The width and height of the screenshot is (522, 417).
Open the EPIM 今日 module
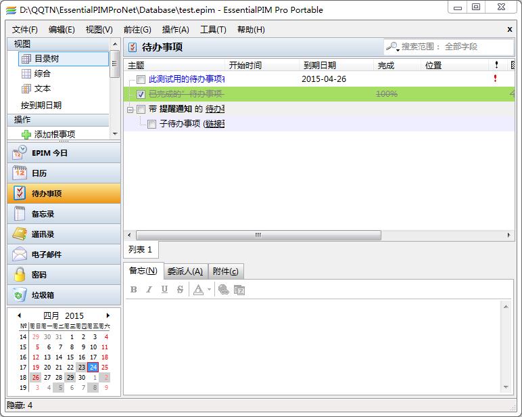[64, 153]
